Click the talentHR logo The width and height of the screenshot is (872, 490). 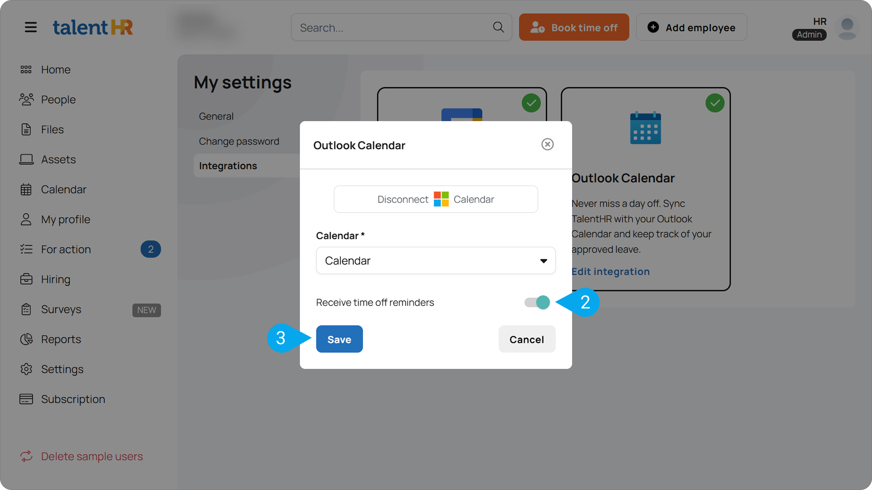[93, 27]
